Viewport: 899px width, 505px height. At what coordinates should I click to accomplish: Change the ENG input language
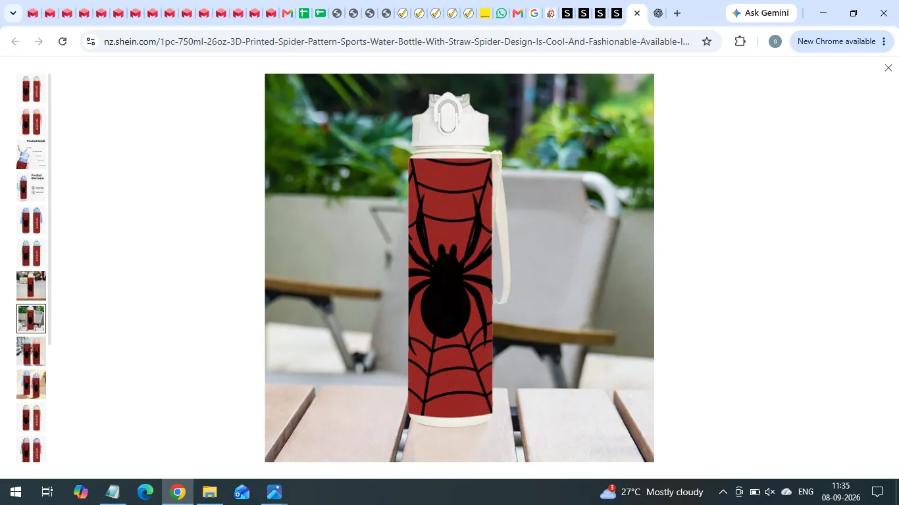(806, 492)
